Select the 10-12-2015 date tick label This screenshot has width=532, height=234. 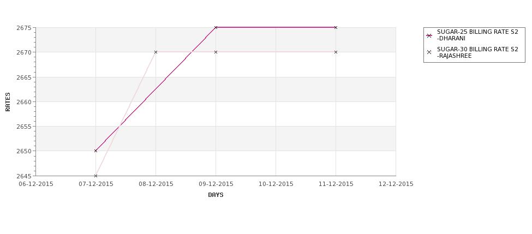pyautogui.click(x=276, y=184)
